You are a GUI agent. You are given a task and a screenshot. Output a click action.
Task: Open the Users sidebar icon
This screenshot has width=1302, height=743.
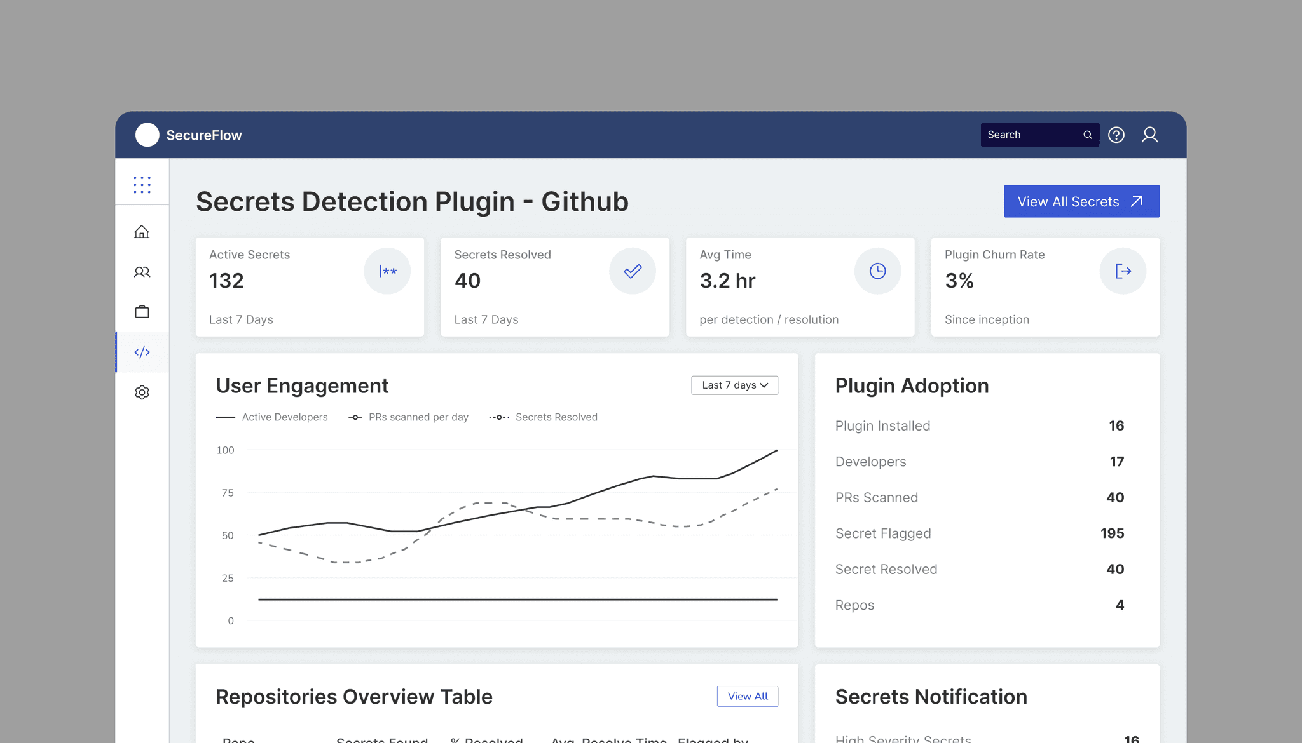click(x=142, y=272)
